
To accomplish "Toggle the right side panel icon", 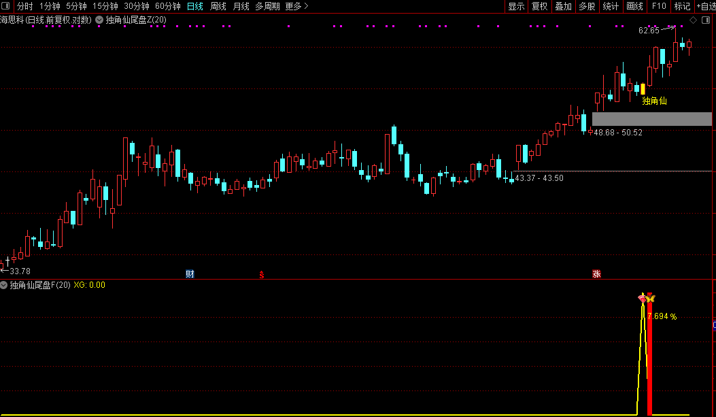I will tap(706, 20).
